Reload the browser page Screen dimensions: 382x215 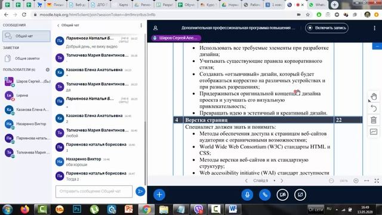pyautogui.click(x=24, y=14)
